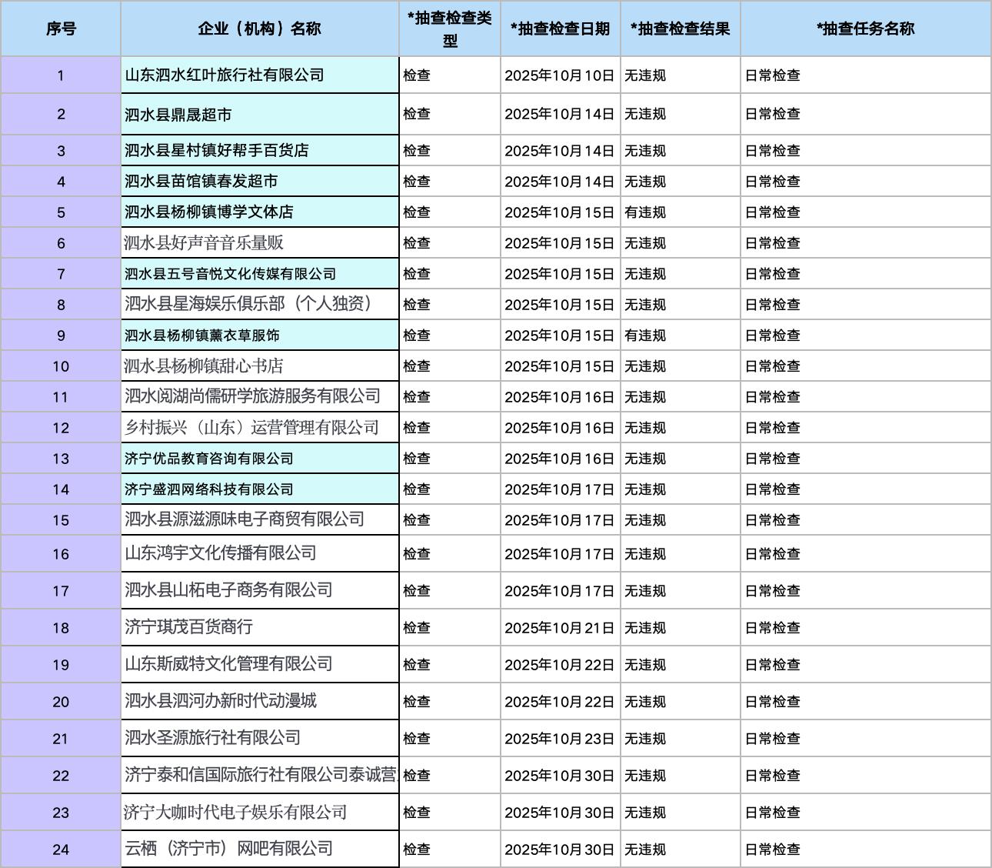This screenshot has width=992, height=868.
Task: Select 检查 type cell for 济宁大咖时代电子娱乐有限公司
Action: point(417,813)
